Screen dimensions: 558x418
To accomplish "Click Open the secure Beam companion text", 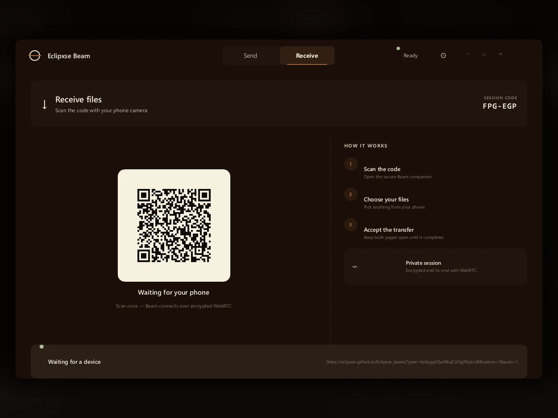I will (x=398, y=177).
